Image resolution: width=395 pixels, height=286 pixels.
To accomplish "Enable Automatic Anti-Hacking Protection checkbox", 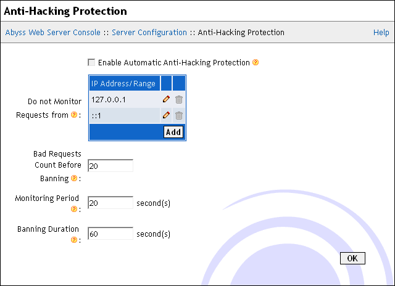I will pyautogui.click(x=91, y=62).
